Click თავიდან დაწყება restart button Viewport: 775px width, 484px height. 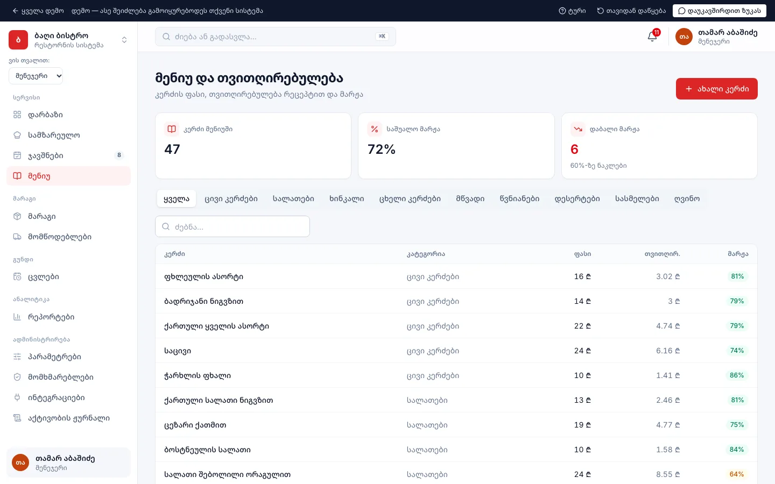[631, 11]
